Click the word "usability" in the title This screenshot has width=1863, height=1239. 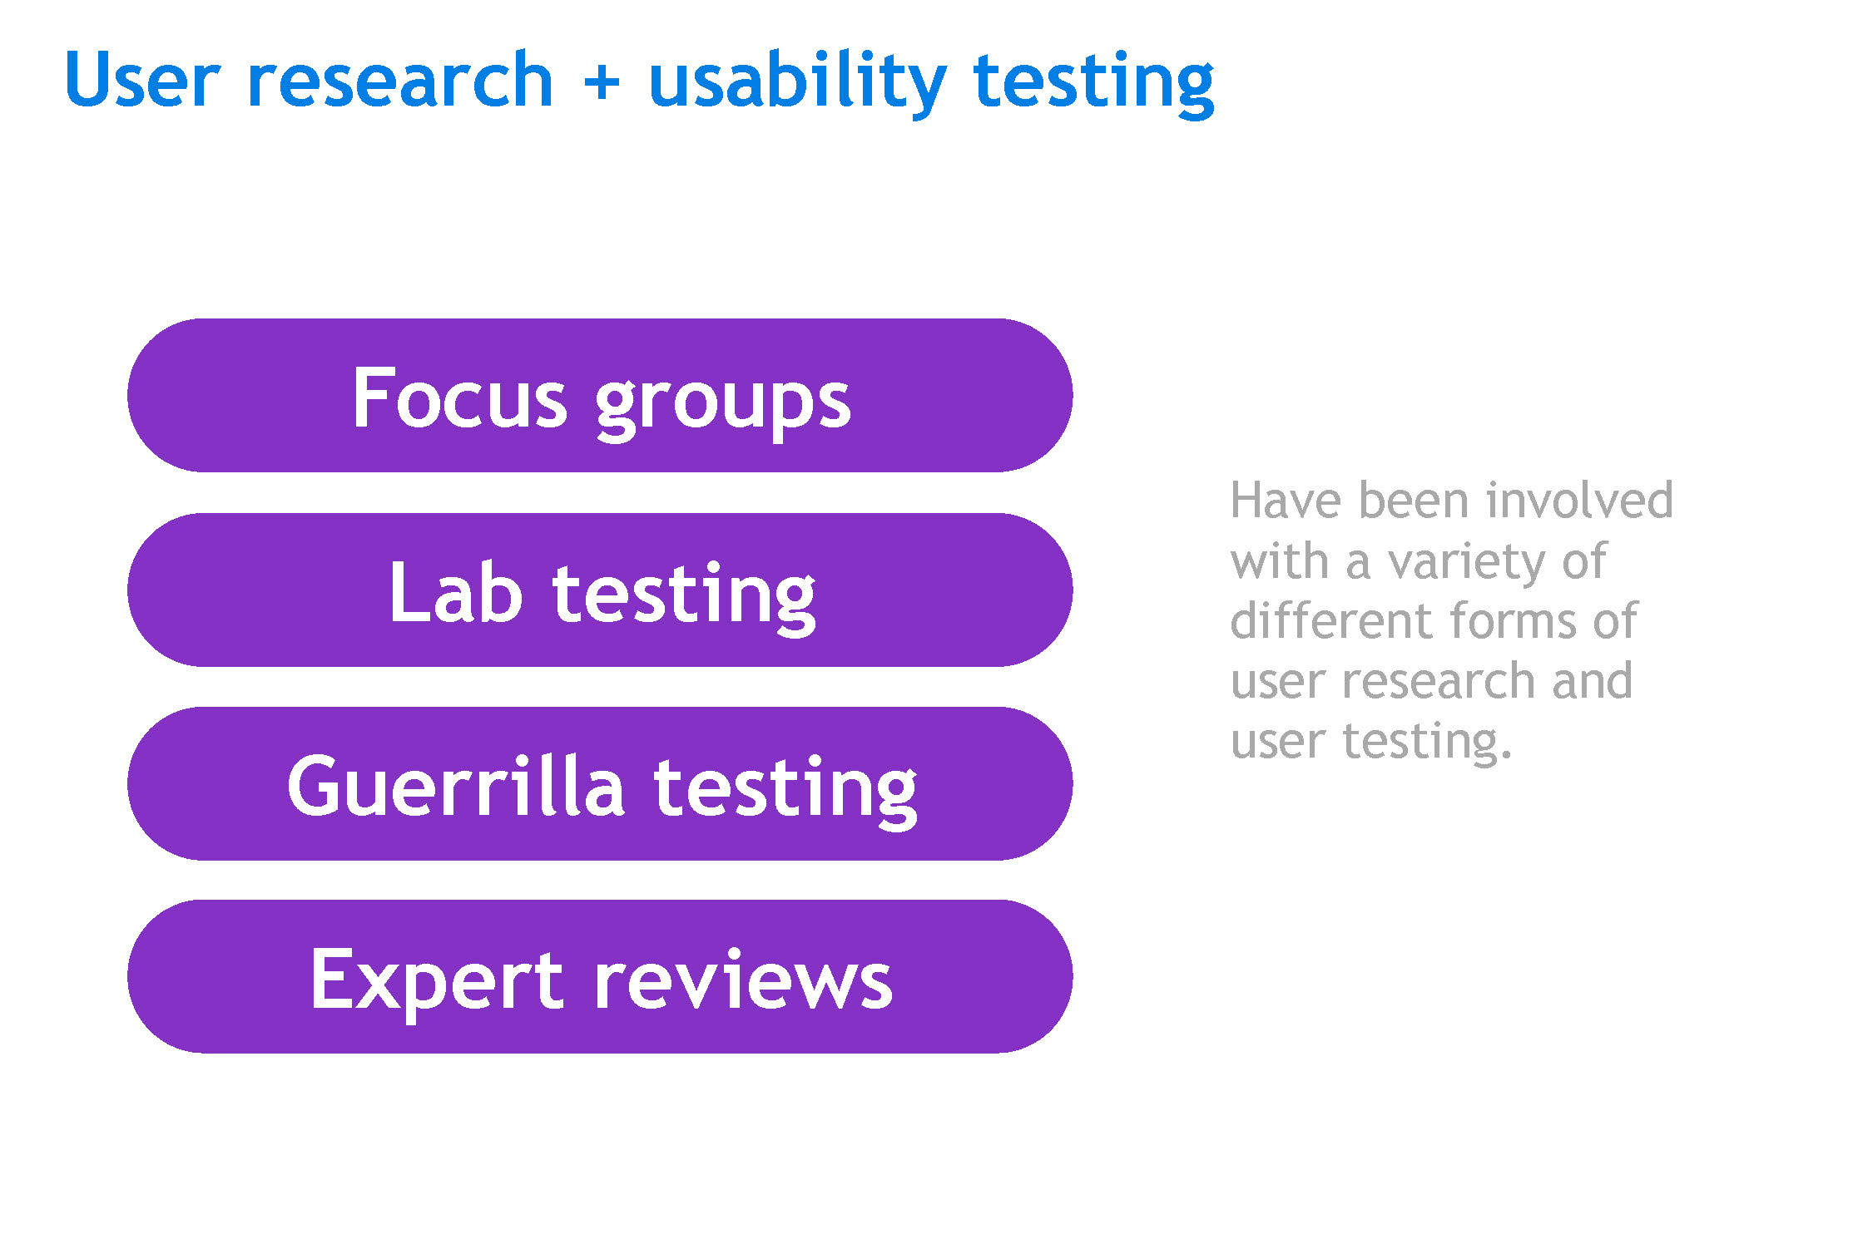797,81
